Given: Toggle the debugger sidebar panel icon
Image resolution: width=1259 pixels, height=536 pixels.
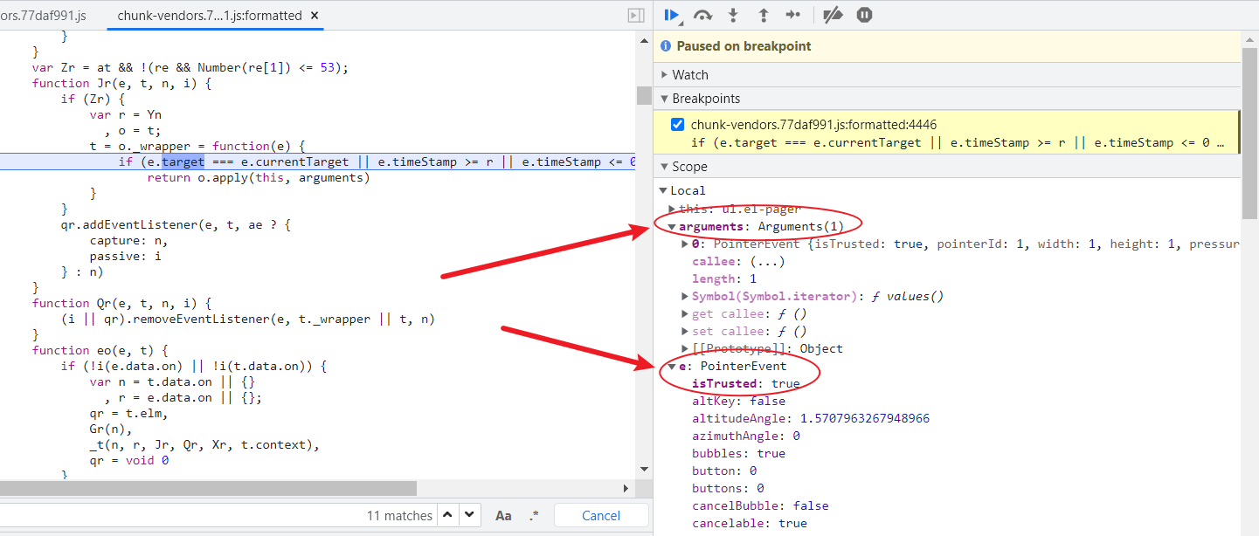Looking at the screenshot, I should tap(636, 16).
